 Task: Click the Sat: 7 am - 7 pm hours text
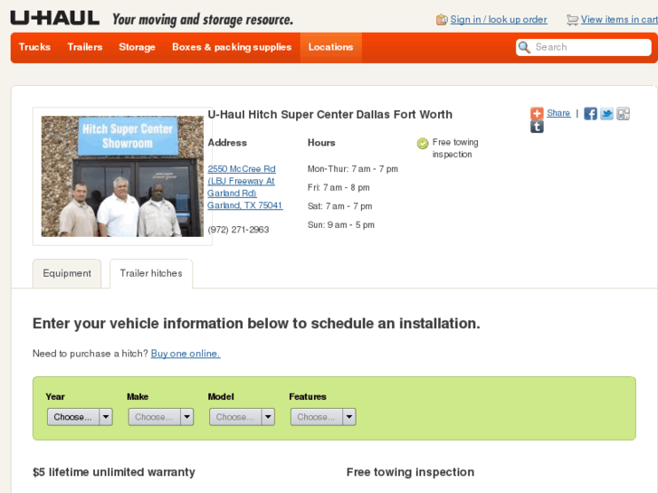click(340, 206)
